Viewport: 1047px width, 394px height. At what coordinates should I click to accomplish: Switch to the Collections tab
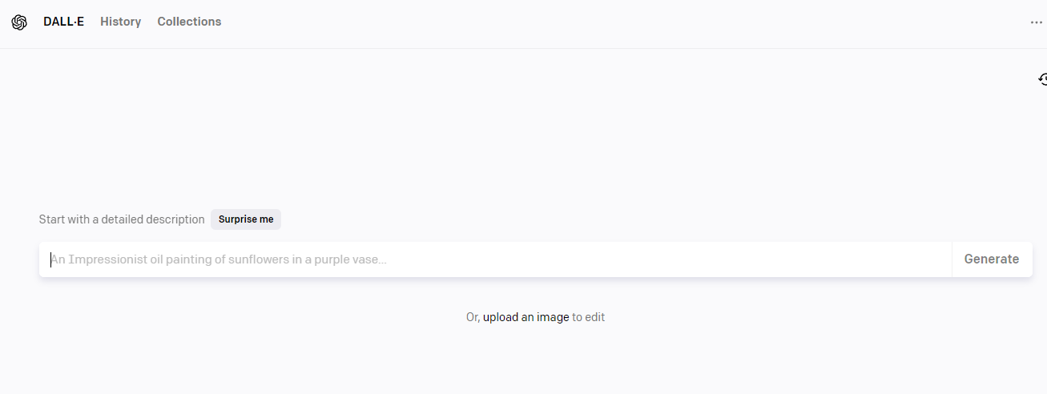click(189, 22)
